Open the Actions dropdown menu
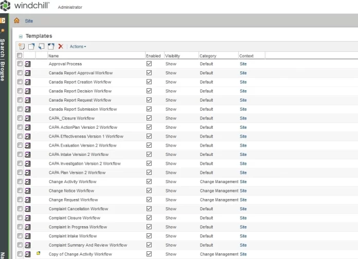The image size is (358, 259). pos(78,47)
